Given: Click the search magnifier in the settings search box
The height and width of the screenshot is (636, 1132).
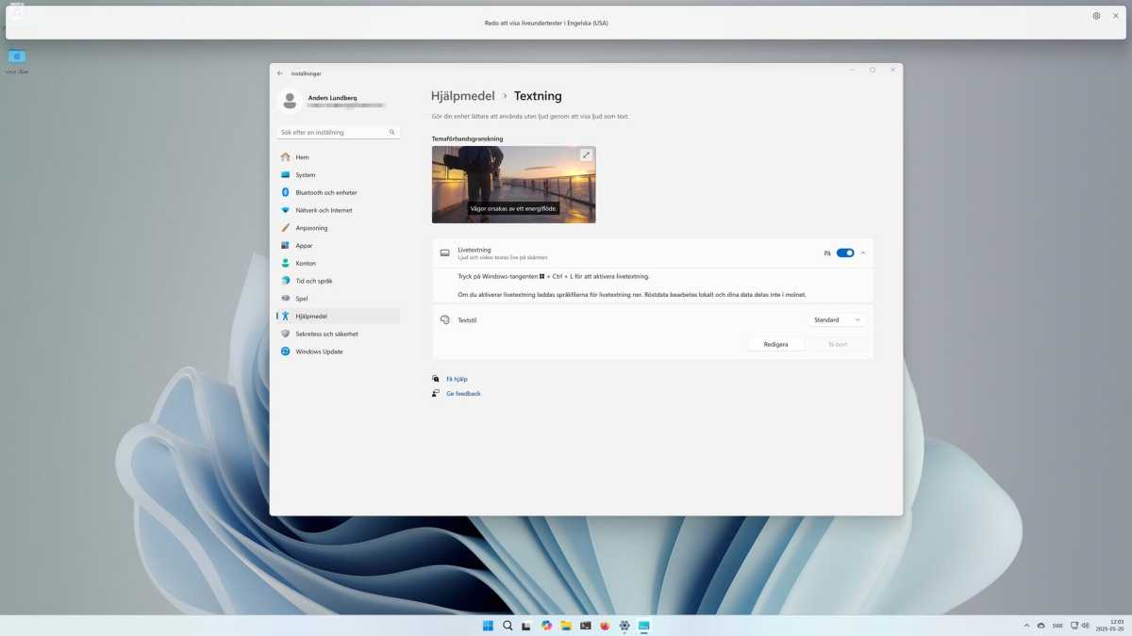Looking at the screenshot, I should tap(392, 133).
